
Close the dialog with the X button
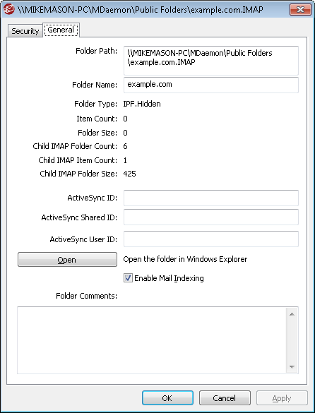[300, 10]
